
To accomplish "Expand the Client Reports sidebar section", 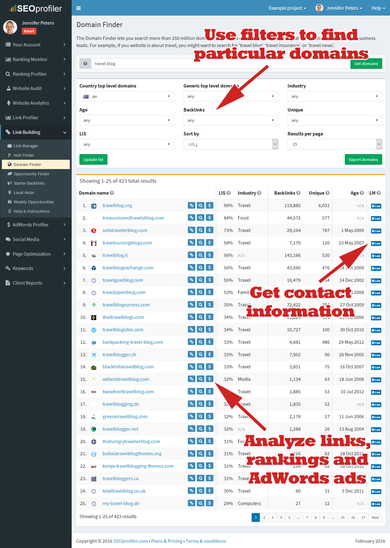I will 36,283.
